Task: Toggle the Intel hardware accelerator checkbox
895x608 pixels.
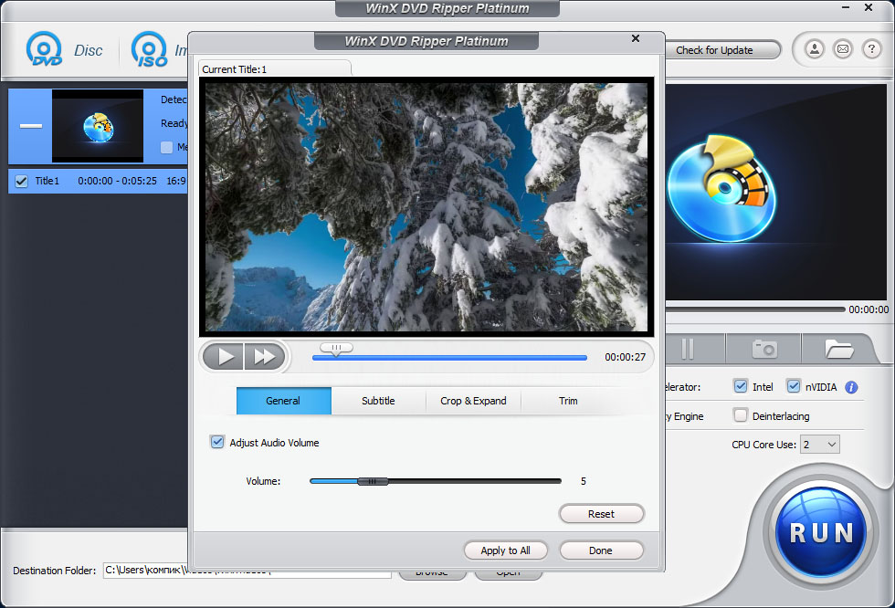Action: pyautogui.click(x=741, y=386)
